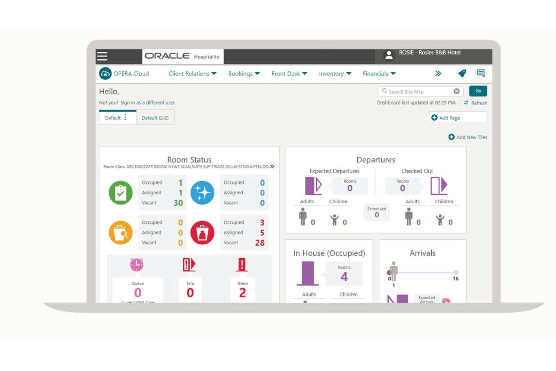Click blue clean rooms sparkle icon

pos(202,193)
